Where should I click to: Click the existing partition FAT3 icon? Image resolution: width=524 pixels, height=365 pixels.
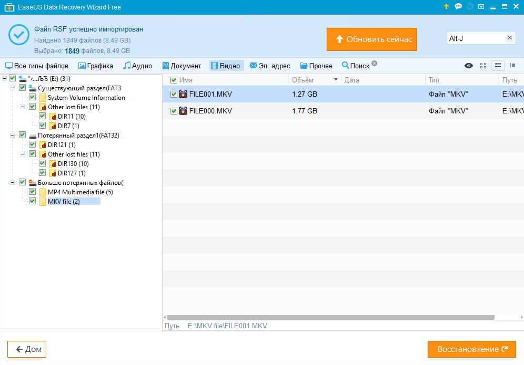(33, 88)
